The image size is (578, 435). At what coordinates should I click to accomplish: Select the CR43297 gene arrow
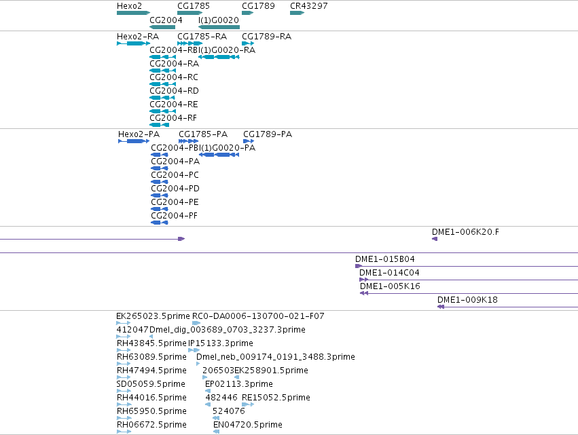(297, 13)
